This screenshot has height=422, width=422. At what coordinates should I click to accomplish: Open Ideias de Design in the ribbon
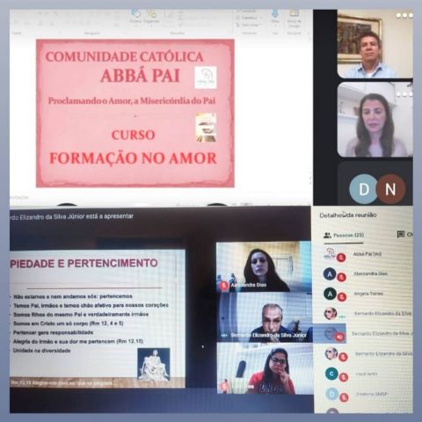point(294,18)
